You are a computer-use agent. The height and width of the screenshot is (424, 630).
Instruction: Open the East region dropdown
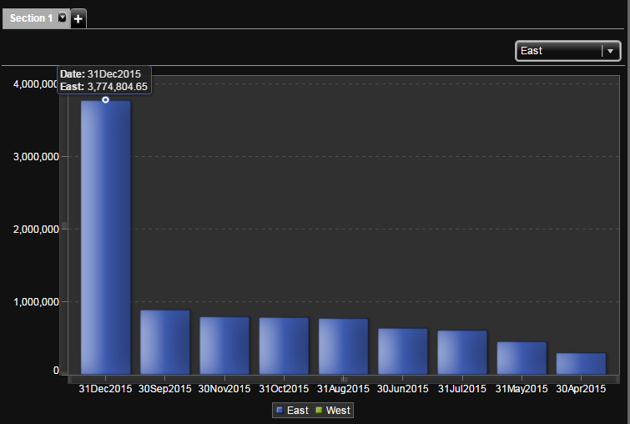click(567, 51)
